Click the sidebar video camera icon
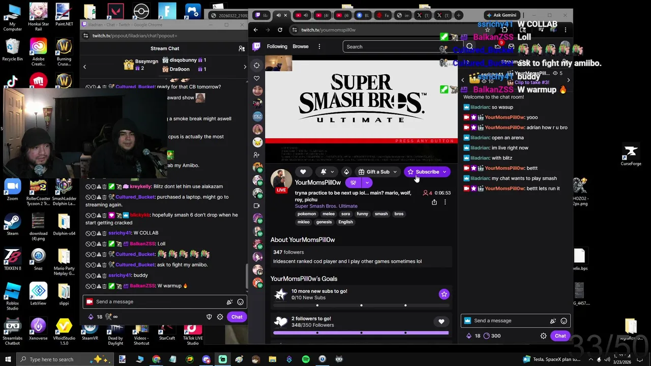The image size is (651, 366). coord(257,206)
